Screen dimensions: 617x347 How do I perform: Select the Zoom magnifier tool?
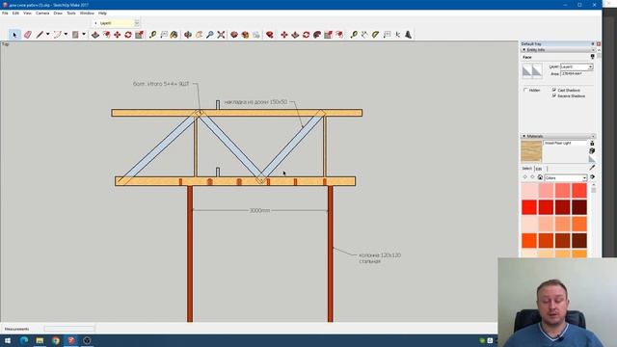point(210,35)
